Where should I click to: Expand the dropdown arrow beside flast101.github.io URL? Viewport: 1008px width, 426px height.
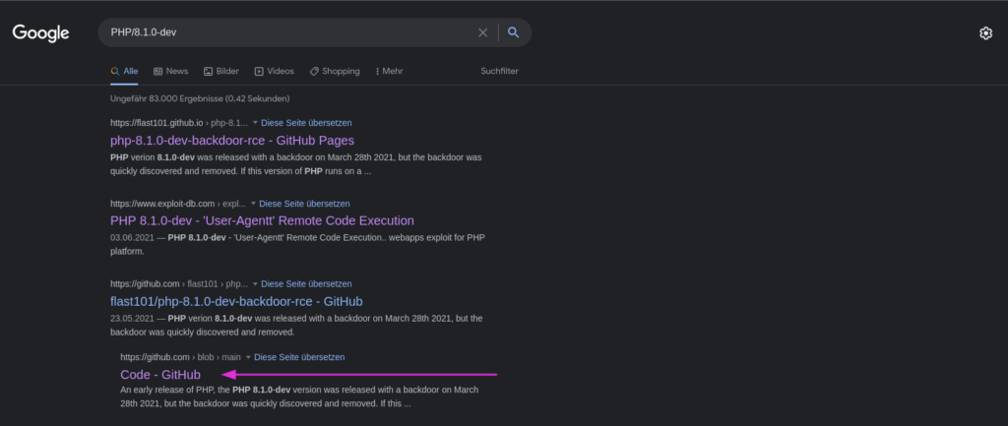pyautogui.click(x=255, y=123)
